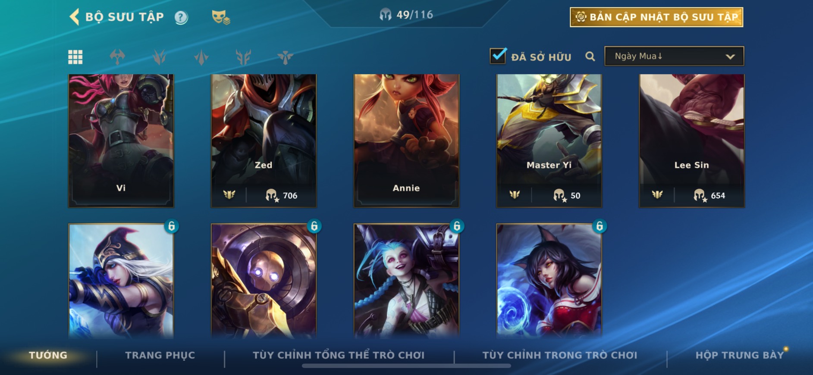This screenshot has height=375, width=813.
Task: Select the Zed champion card
Action: click(264, 141)
